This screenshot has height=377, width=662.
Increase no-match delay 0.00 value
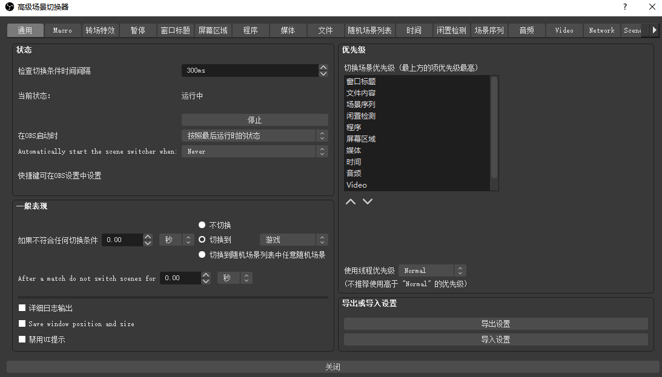coord(147,237)
